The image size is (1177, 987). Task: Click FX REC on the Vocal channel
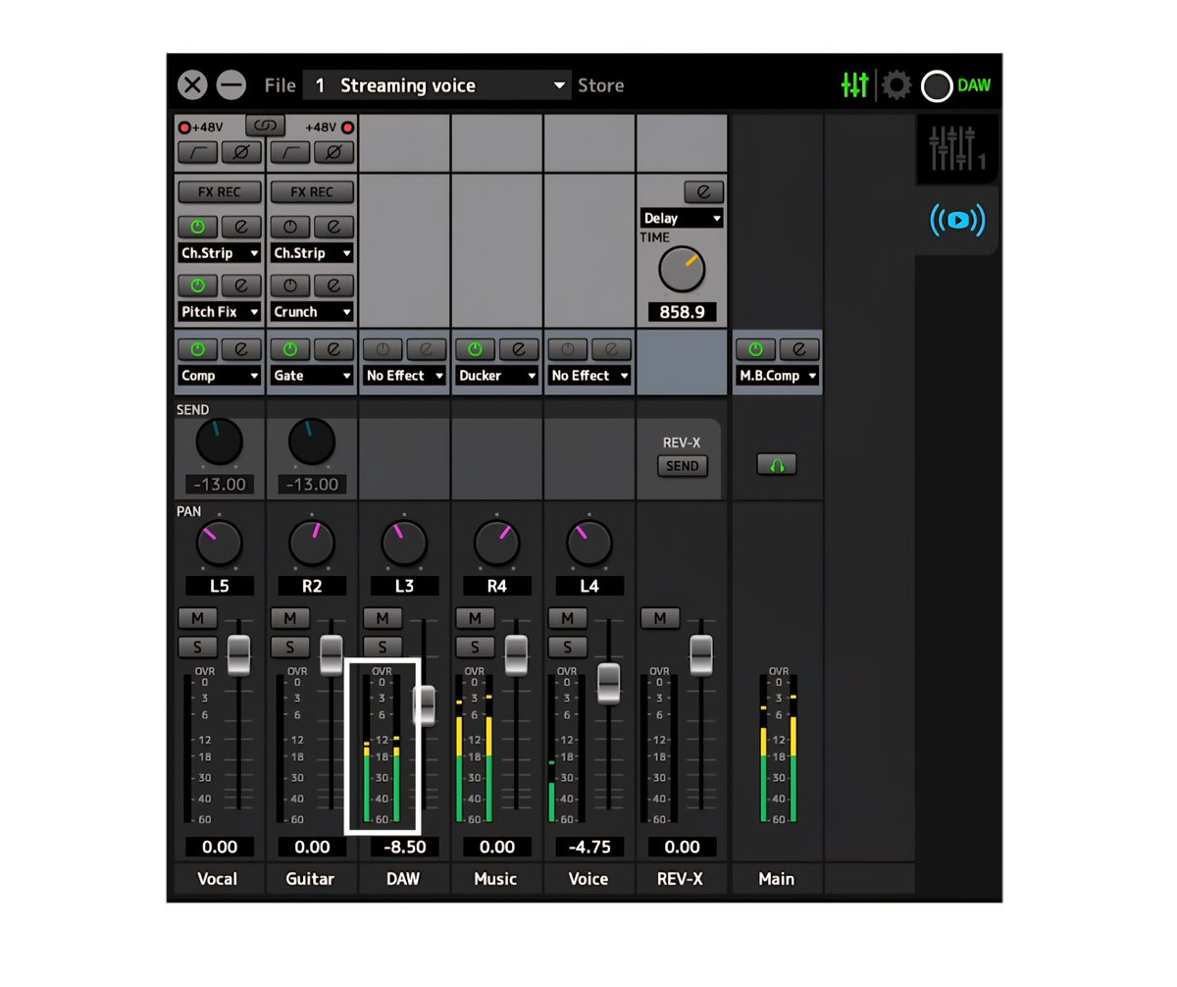[220, 191]
